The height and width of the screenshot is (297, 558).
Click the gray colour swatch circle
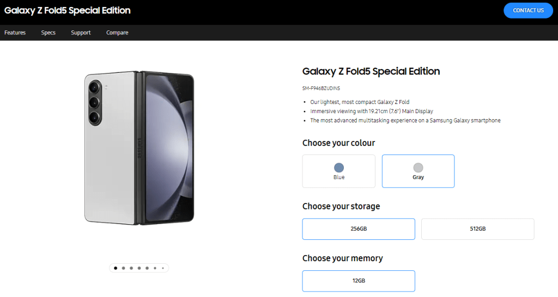pos(418,168)
